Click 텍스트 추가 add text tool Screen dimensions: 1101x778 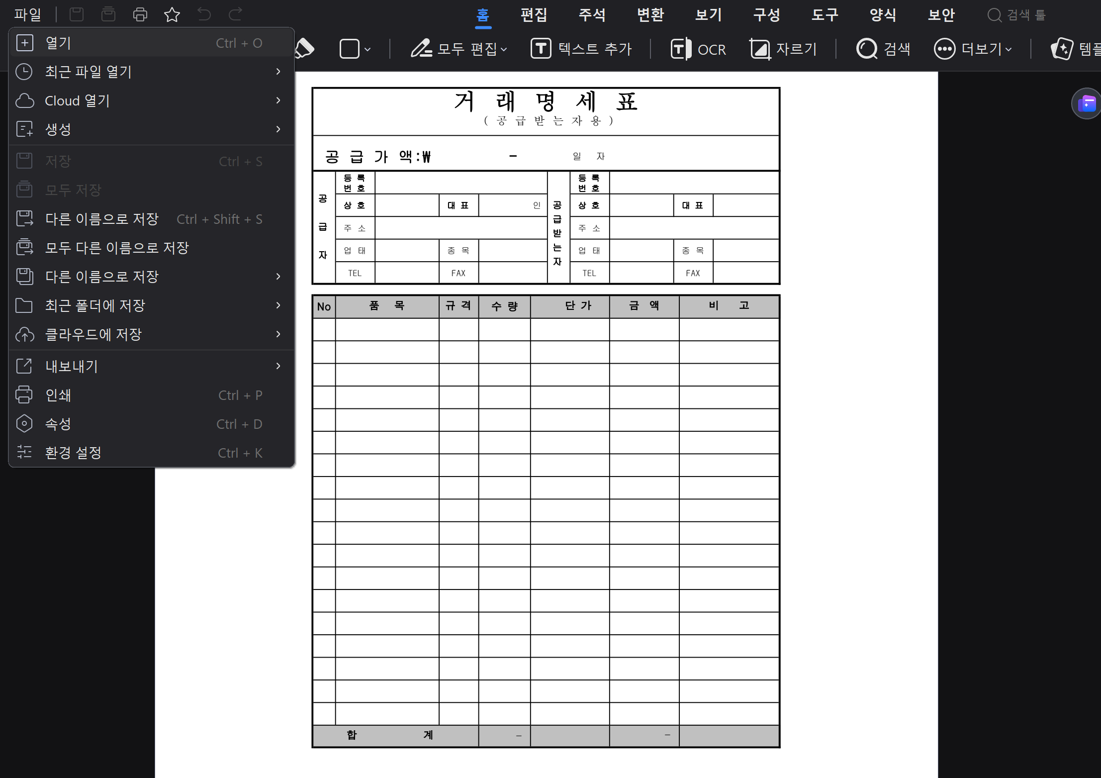coord(581,49)
